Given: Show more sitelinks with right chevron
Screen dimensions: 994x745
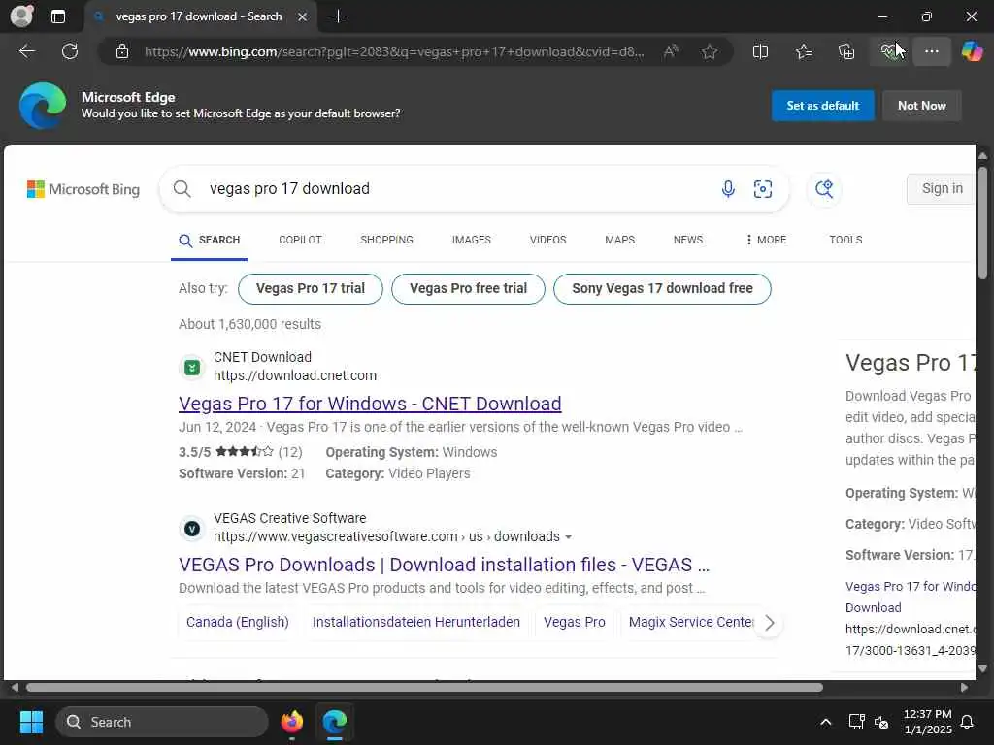Looking at the screenshot, I should [769, 623].
